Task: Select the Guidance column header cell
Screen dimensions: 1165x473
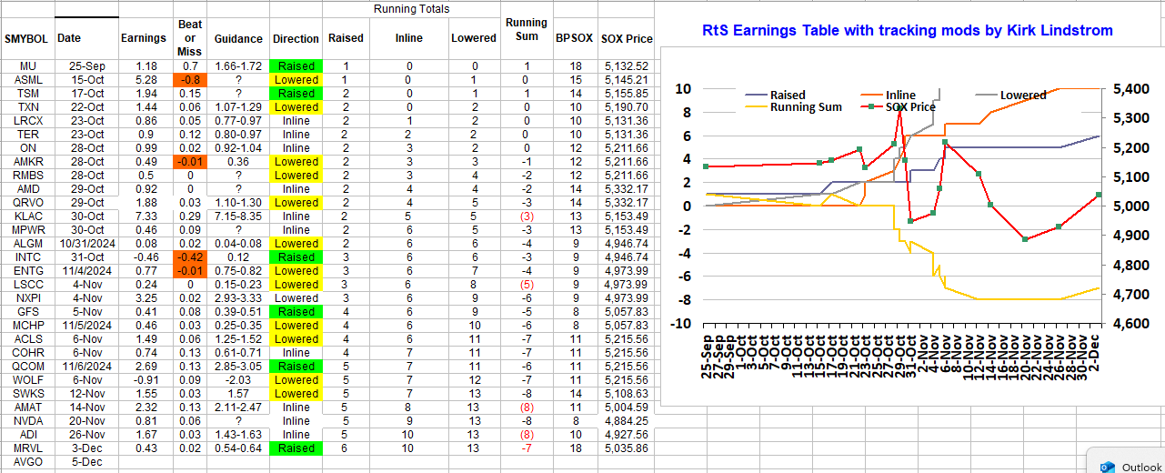Action: coord(238,38)
